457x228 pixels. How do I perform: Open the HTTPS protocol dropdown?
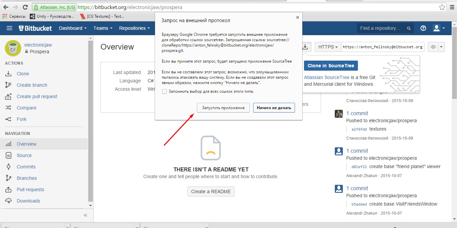click(x=328, y=47)
